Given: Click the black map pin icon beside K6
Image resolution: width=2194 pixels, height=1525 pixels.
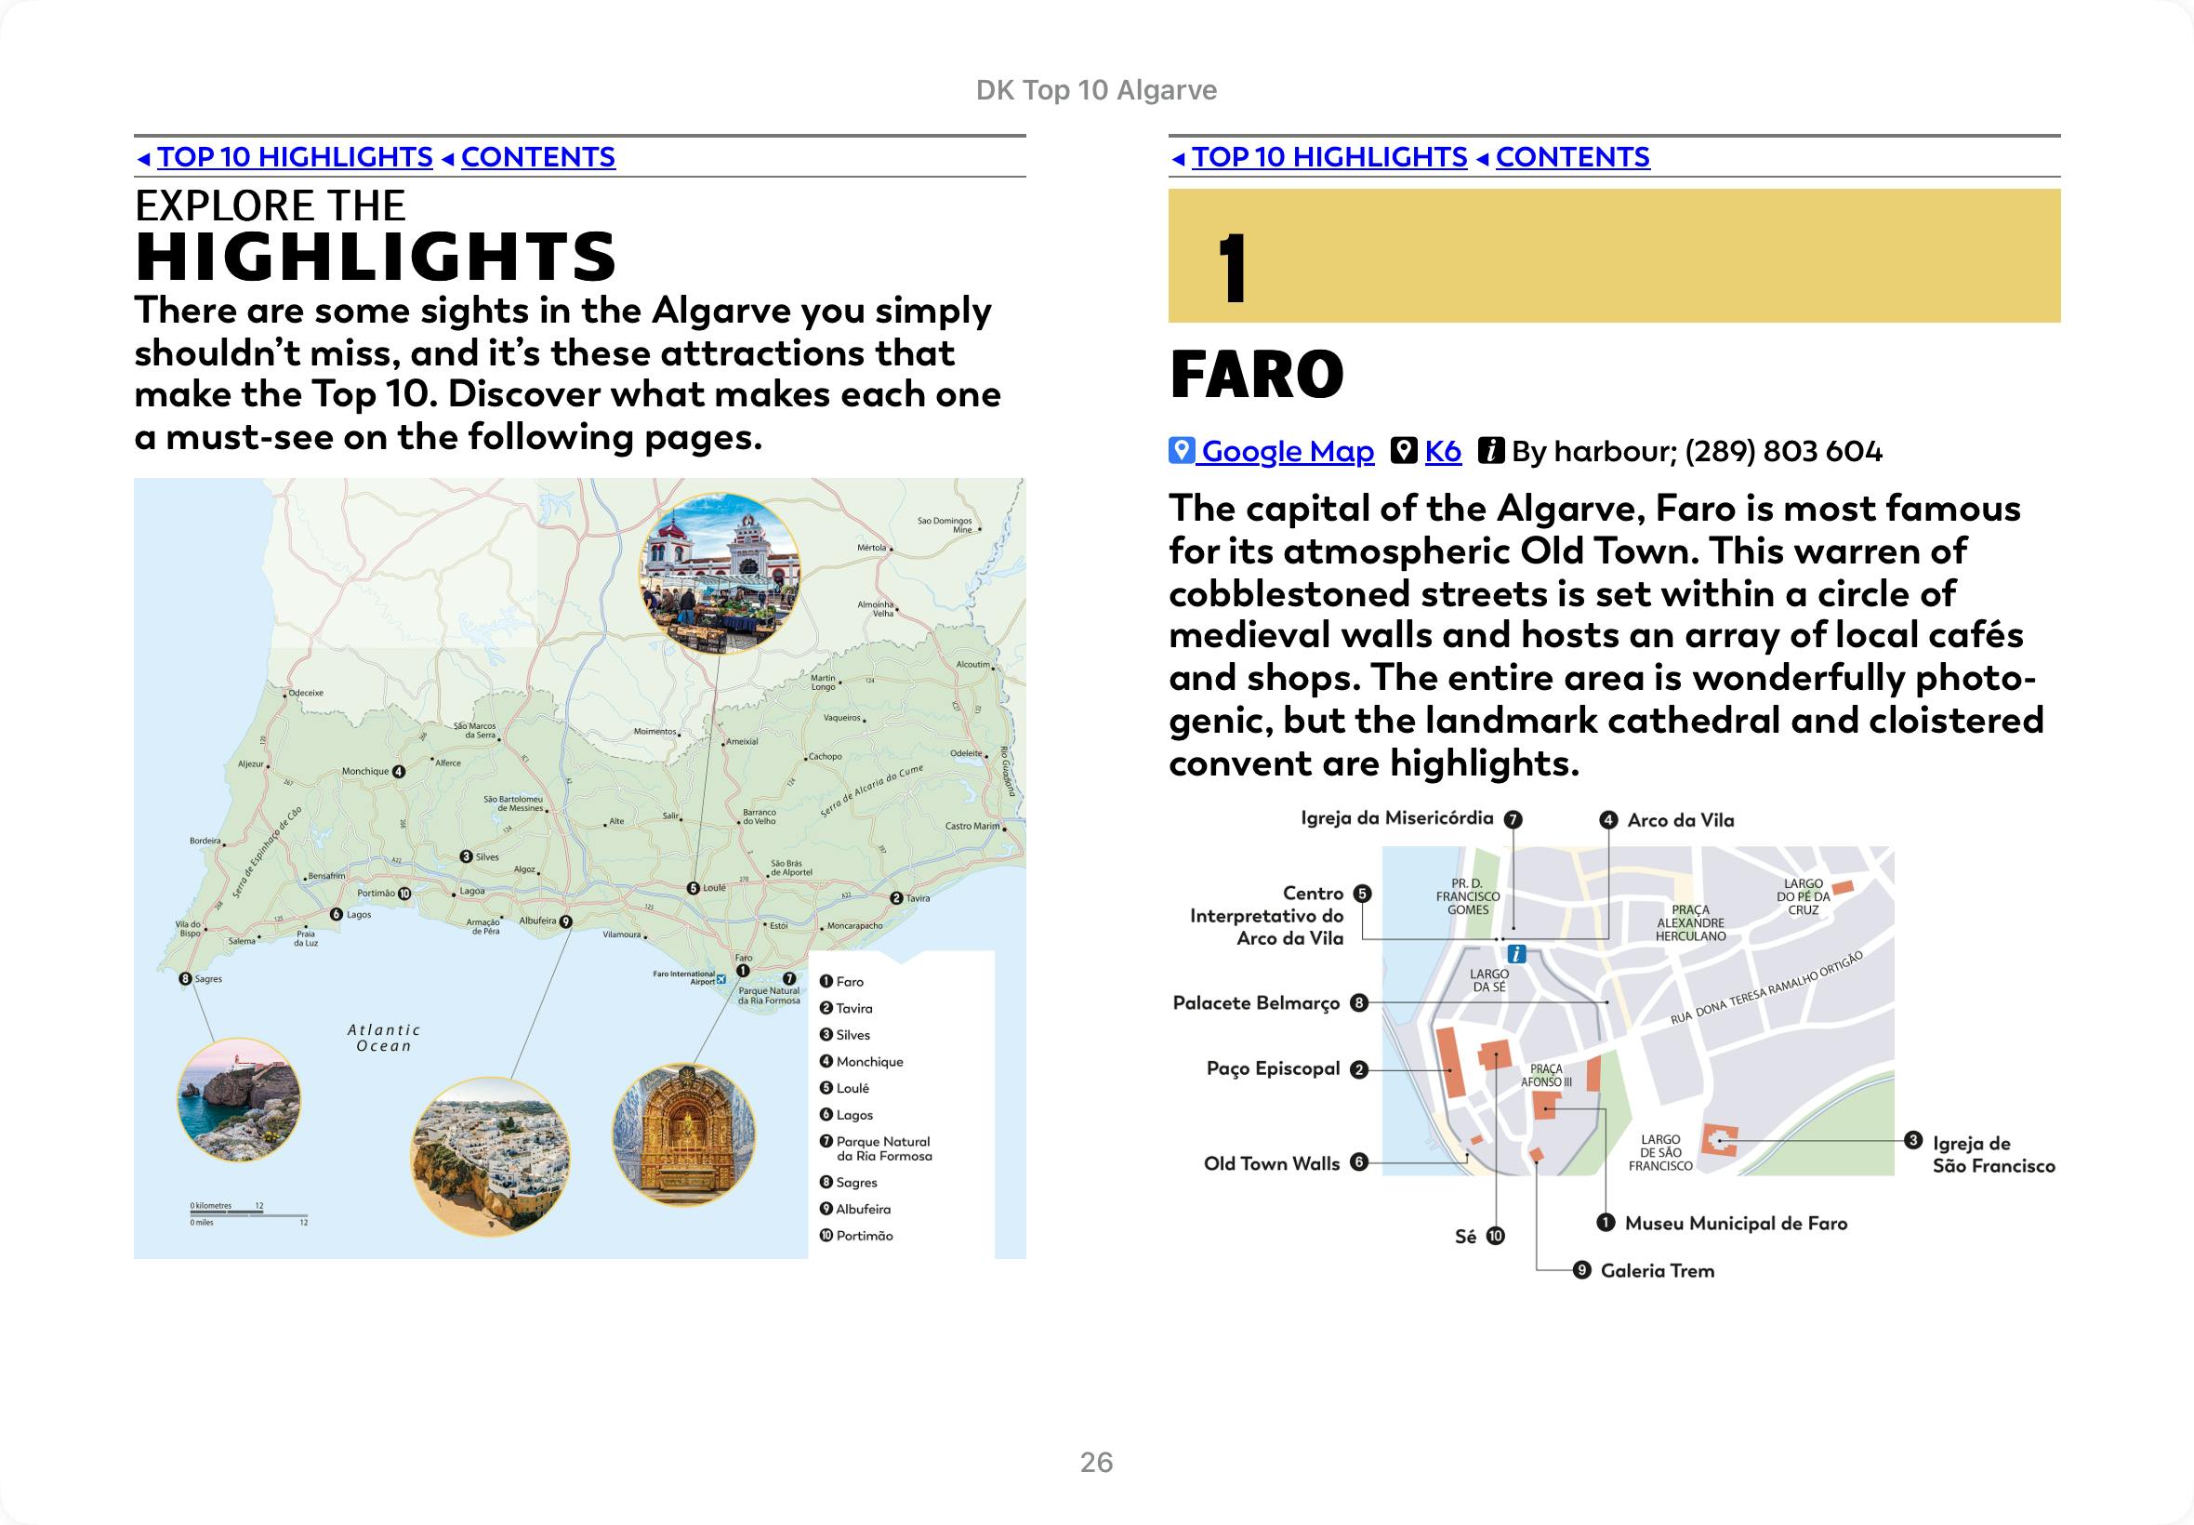Looking at the screenshot, I should coord(1403,450).
